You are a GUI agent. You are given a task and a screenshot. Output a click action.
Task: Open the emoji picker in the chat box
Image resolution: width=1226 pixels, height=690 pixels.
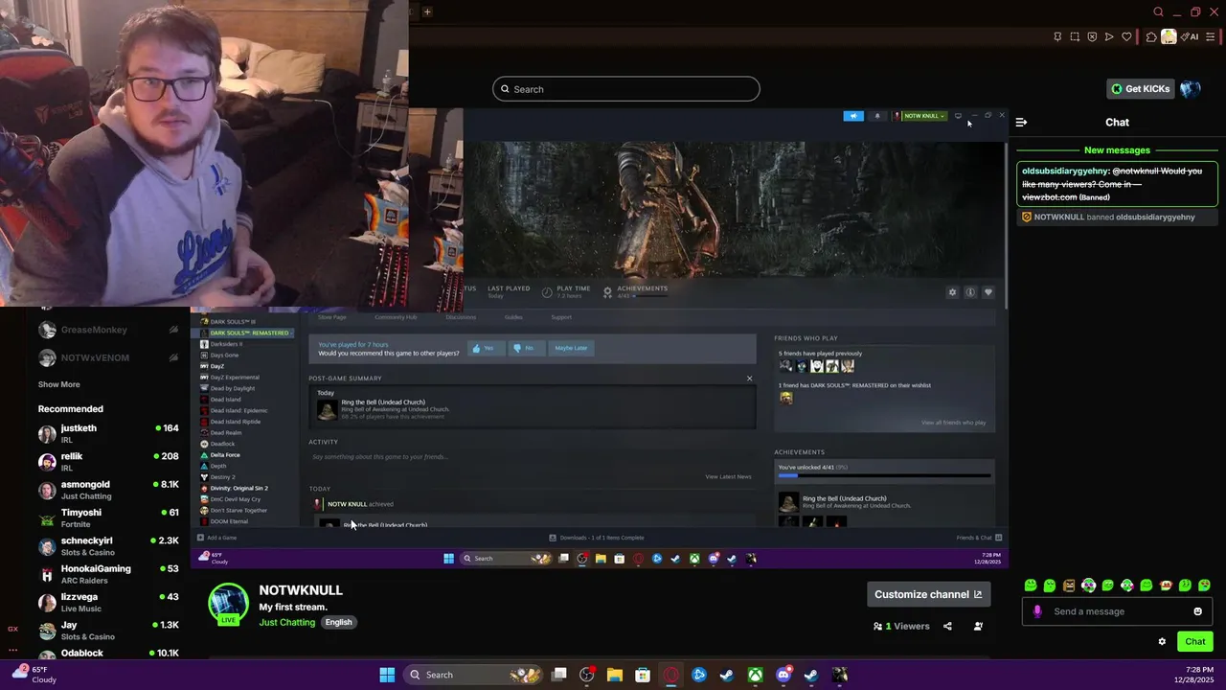[x=1197, y=611]
